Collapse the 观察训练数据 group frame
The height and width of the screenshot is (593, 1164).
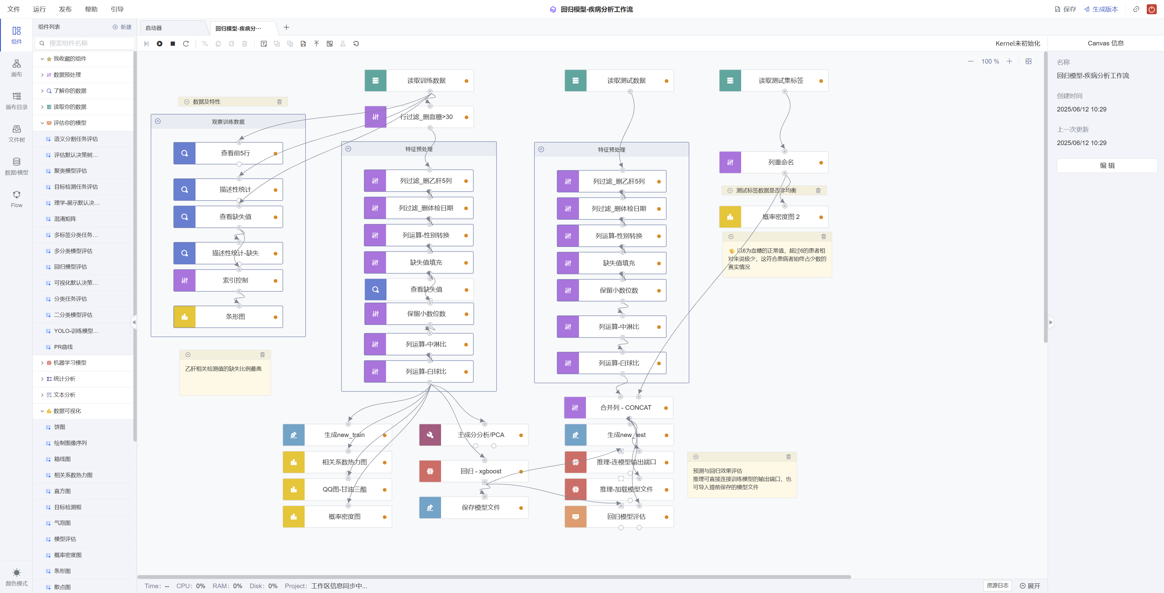[158, 121]
